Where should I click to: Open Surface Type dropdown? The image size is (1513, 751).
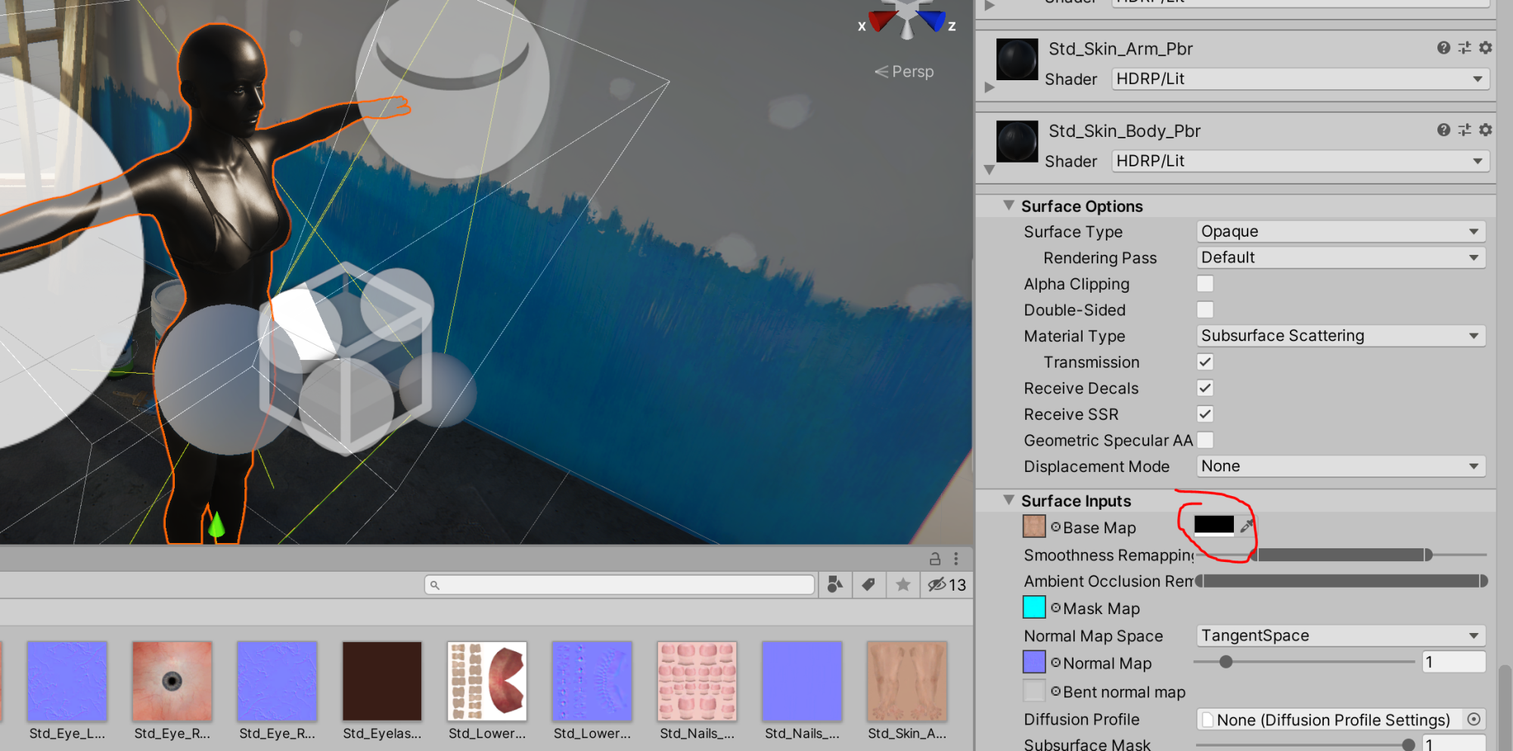coord(1341,231)
